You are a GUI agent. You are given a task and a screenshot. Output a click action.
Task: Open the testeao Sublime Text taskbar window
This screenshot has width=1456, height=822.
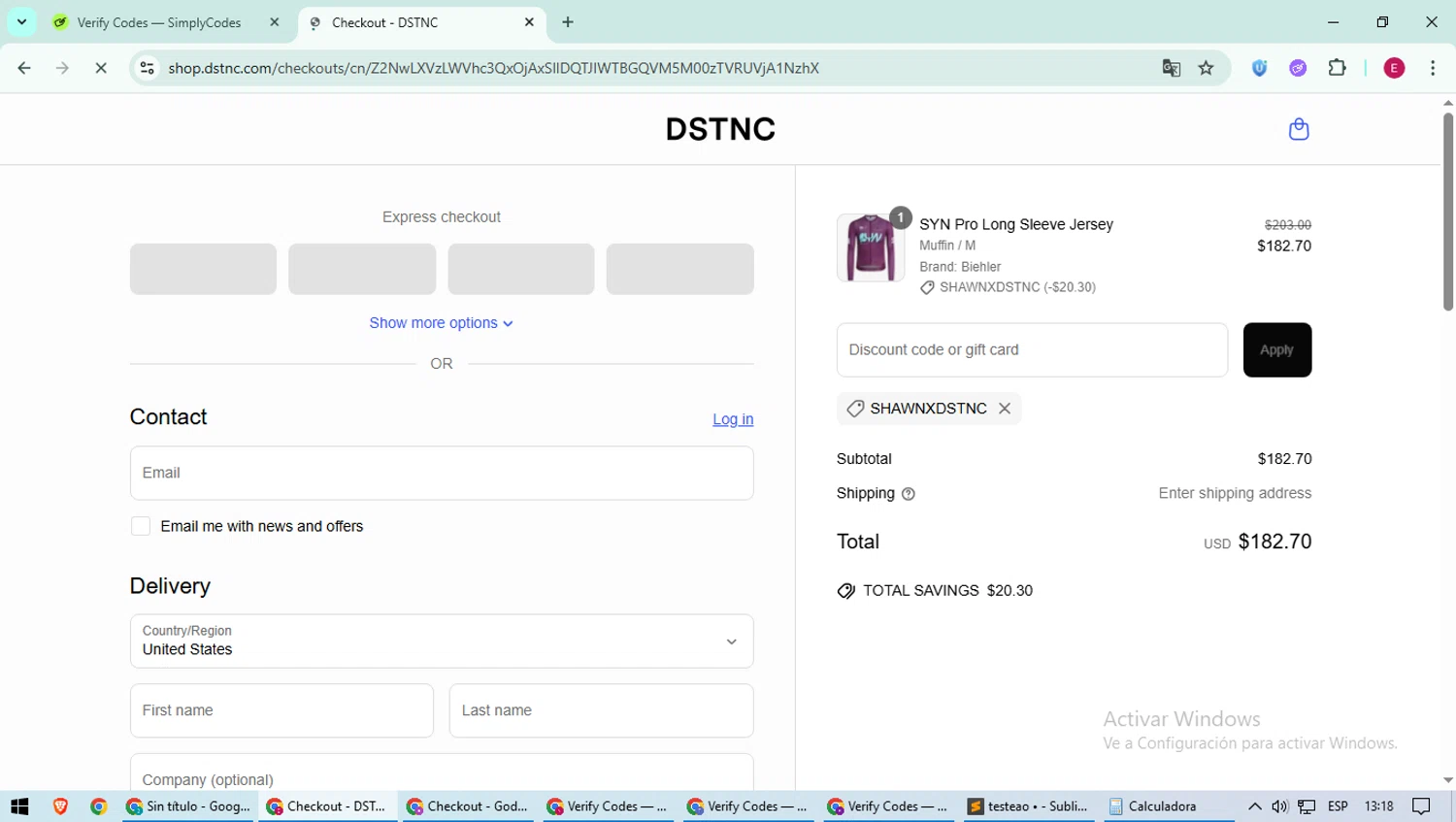(1029, 806)
